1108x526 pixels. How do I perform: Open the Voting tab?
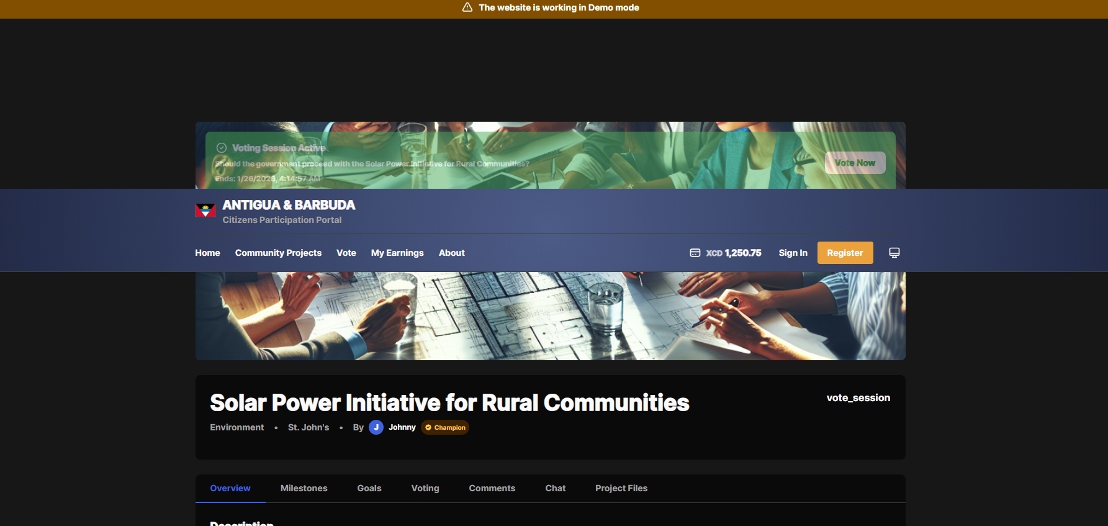pyautogui.click(x=425, y=488)
